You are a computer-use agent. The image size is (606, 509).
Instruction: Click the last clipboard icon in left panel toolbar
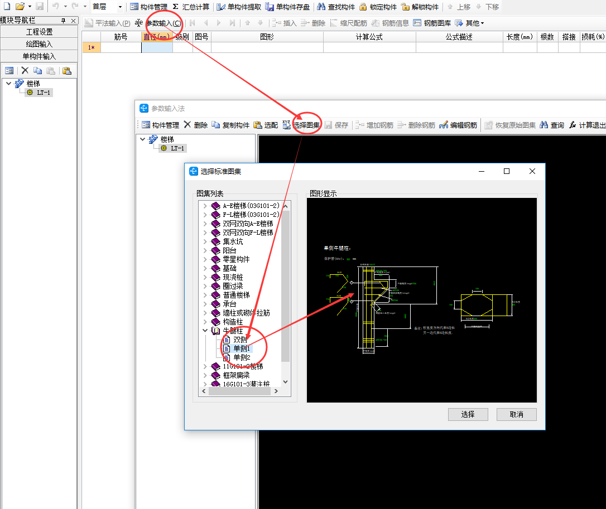(x=67, y=70)
